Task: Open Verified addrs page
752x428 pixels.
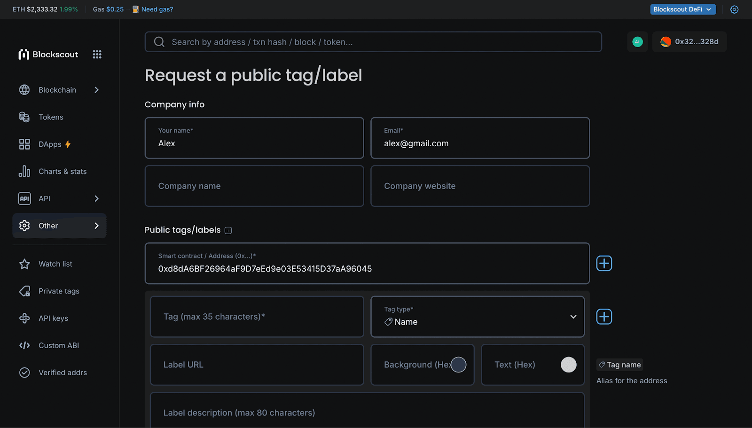Action: (63, 372)
